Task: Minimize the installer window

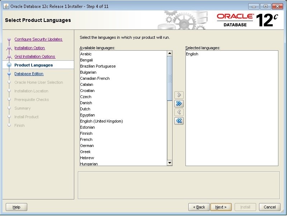Action: tap(254, 6)
